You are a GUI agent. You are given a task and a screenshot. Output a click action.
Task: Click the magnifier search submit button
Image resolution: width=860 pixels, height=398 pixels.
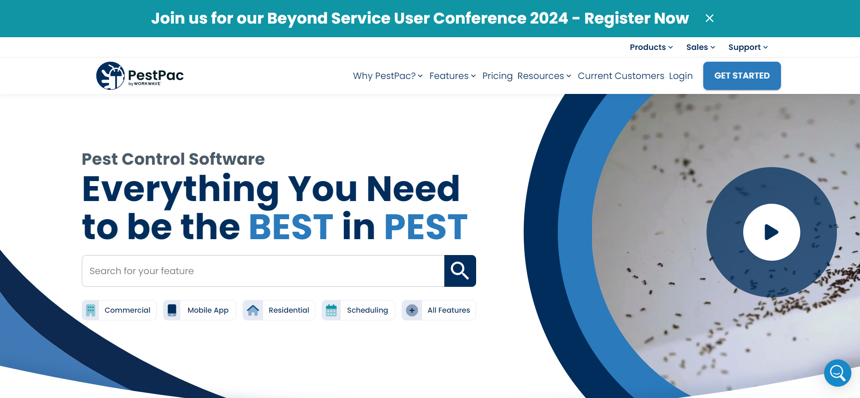click(460, 271)
